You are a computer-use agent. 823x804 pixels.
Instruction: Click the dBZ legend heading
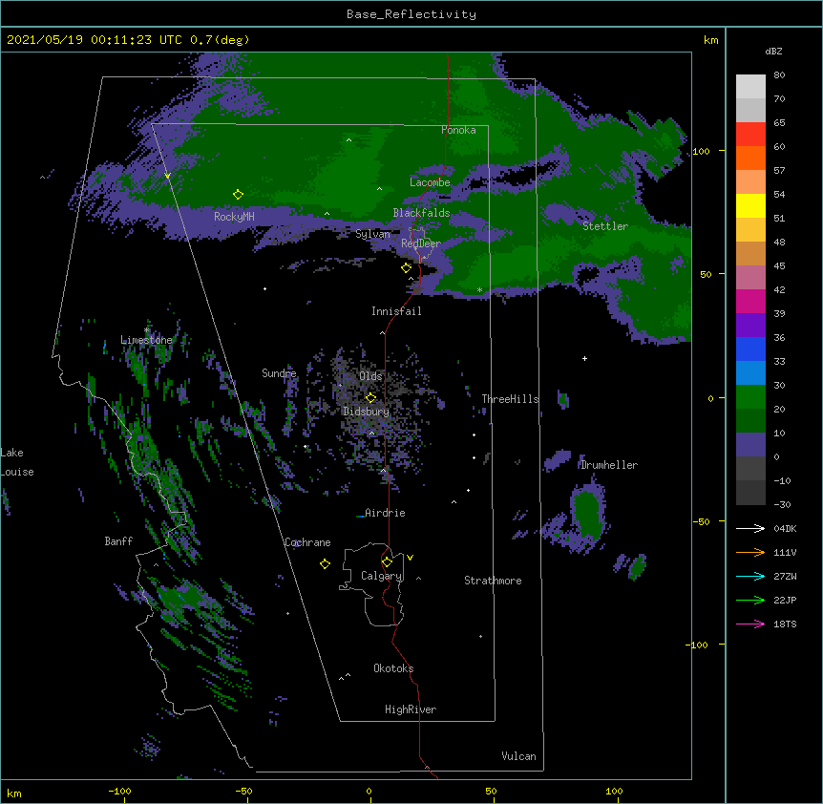[773, 52]
